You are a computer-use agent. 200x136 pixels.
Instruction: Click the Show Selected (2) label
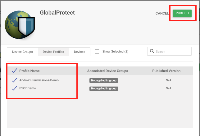(x=115, y=51)
